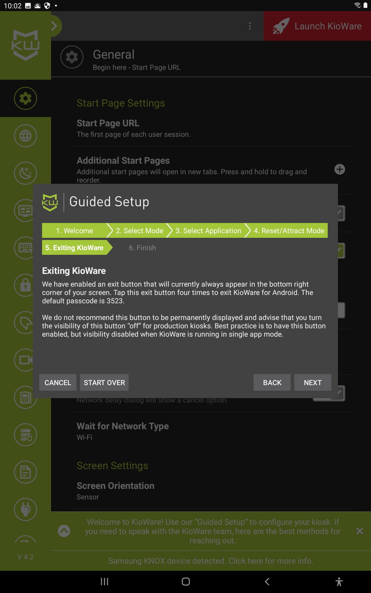Go to the '2. Select Mode' step
This screenshot has width=371, height=593.
coord(139,231)
